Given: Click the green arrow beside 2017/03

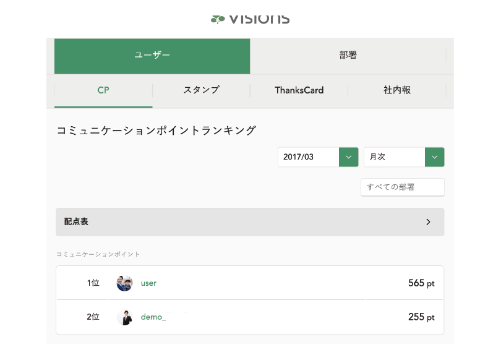Looking at the screenshot, I should click(x=349, y=157).
